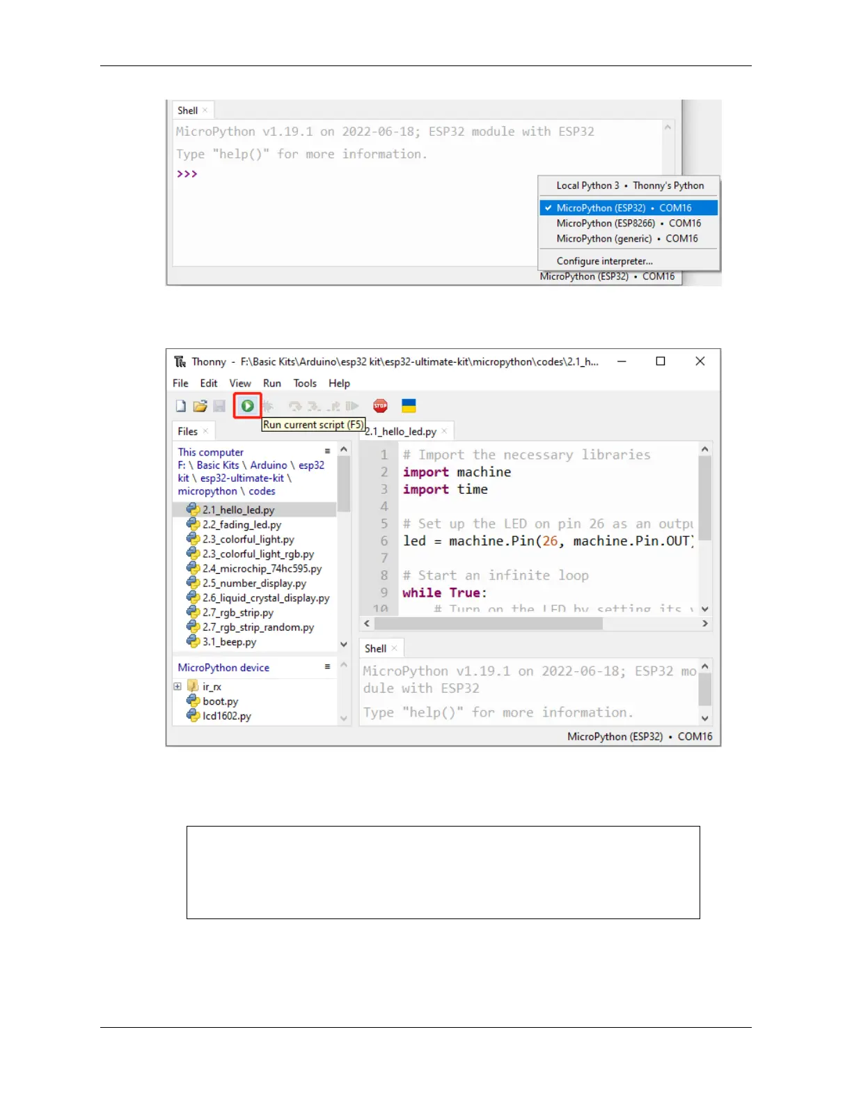Open the Edit menu

click(x=209, y=383)
